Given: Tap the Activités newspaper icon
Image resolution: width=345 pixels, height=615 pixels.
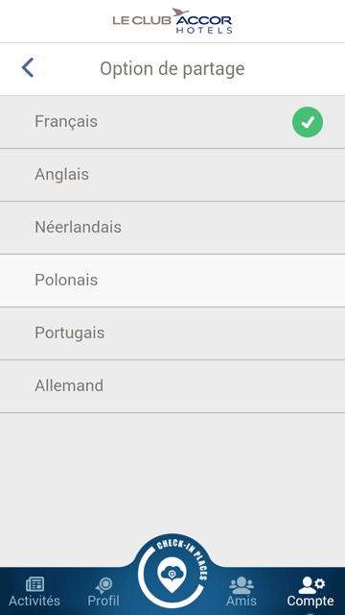Looking at the screenshot, I should coord(34,584).
